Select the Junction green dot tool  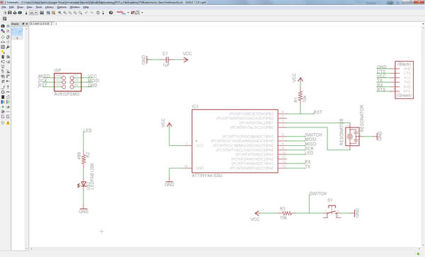pos(3,107)
